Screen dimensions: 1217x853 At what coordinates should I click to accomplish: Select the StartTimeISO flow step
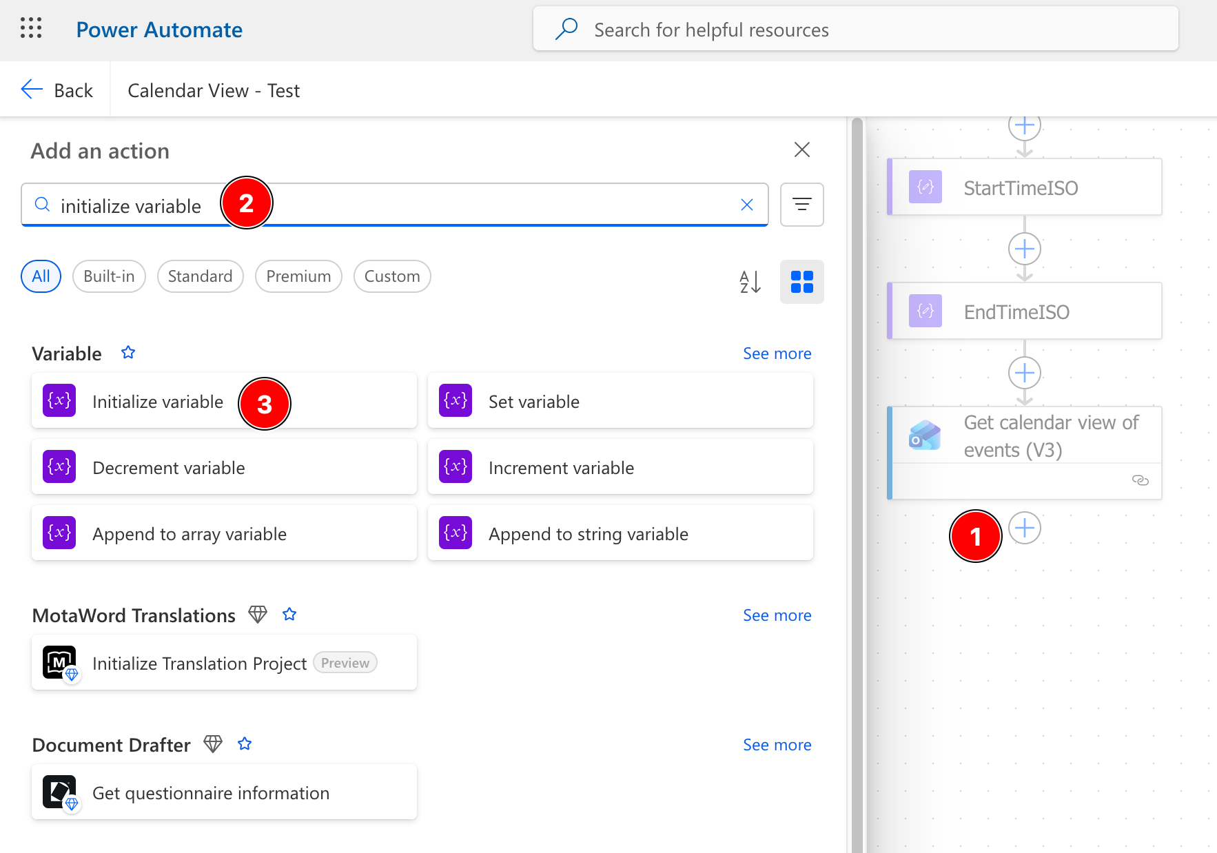click(1024, 187)
